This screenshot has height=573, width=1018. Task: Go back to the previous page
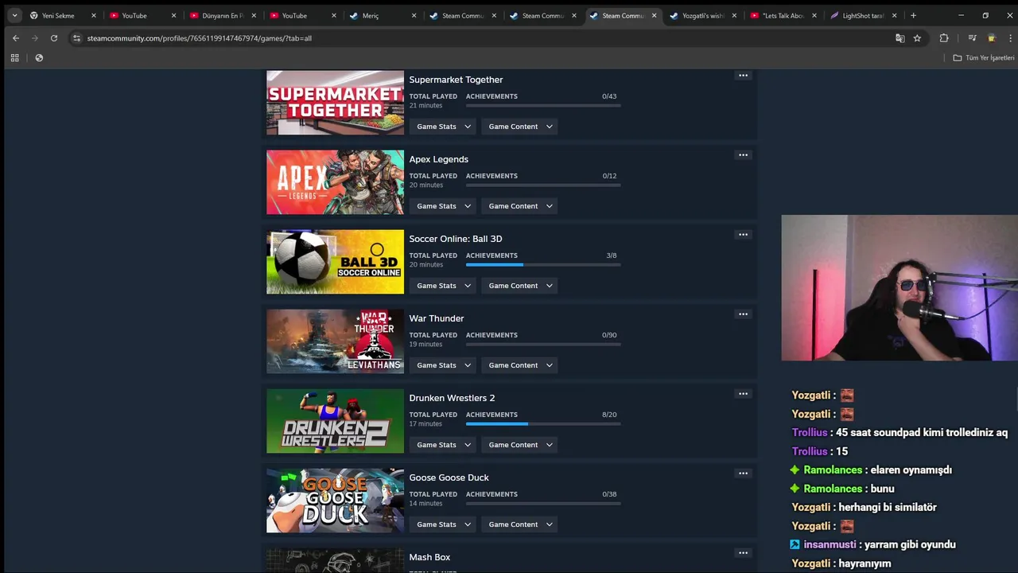click(15, 38)
